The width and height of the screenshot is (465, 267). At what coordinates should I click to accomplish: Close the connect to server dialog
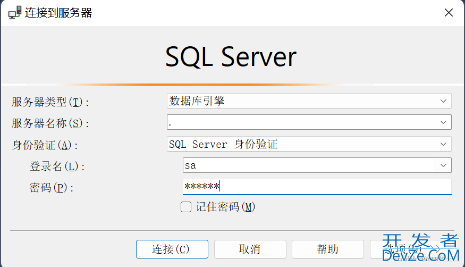click(x=449, y=12)
